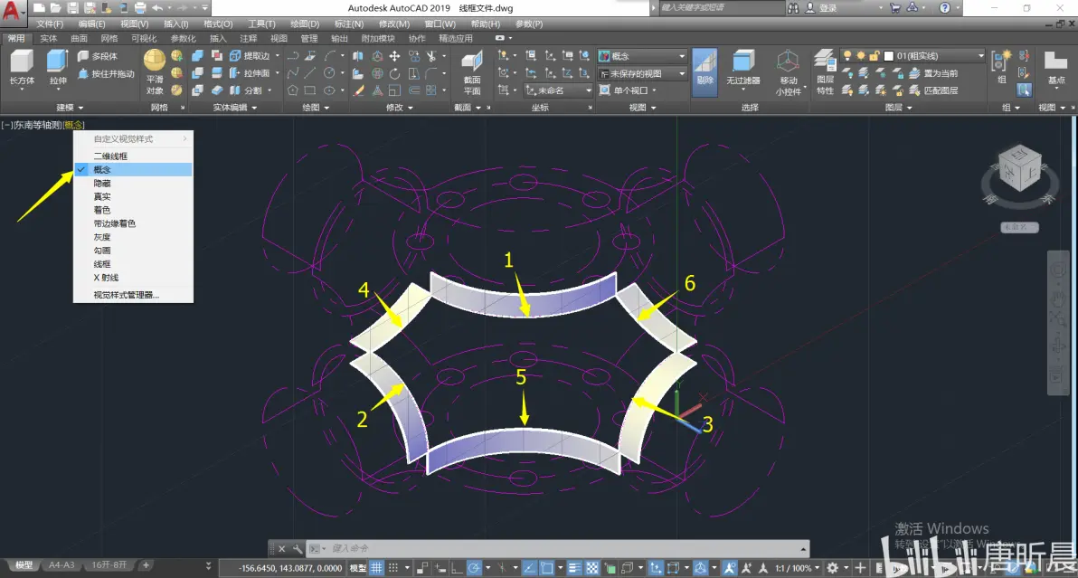Image resolution: width=1078 pixels, height=578 pixels.
Task: Select the 提取边 extract edges tool
Action: 251,56
